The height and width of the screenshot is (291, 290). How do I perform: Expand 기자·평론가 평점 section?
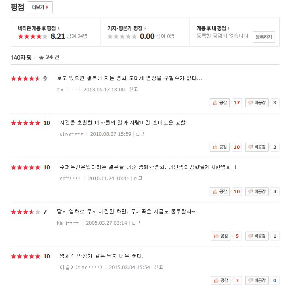coord(127,28)
